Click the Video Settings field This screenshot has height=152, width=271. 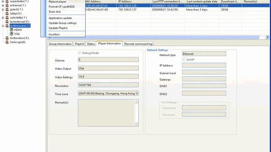108,76
